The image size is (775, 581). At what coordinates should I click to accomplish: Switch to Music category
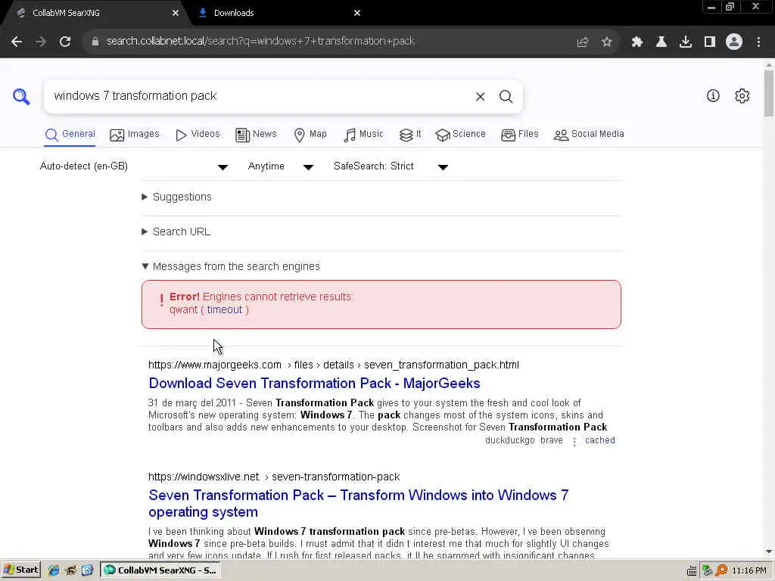[363, 135]
